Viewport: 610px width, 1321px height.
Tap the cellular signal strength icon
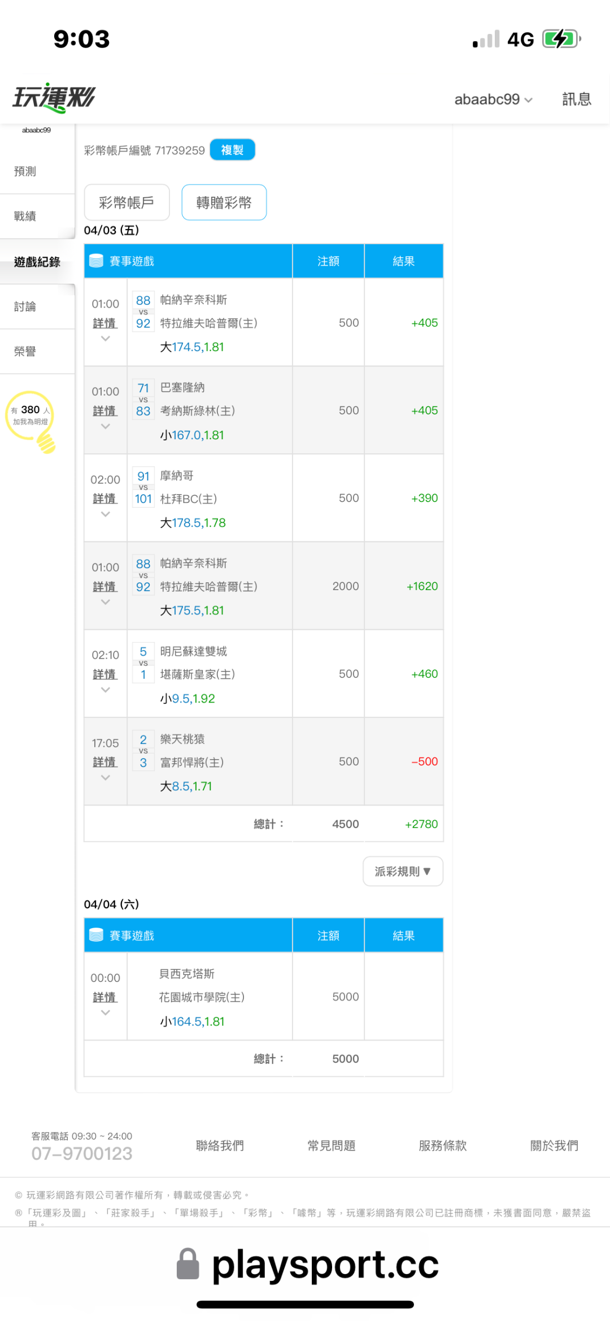[486, 40]
